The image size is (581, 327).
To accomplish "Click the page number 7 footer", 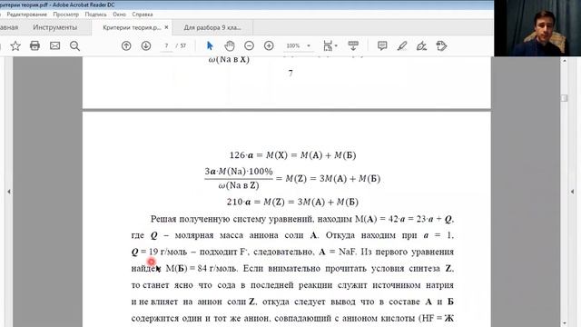I will pyautogui.click(x=290, y=73).
